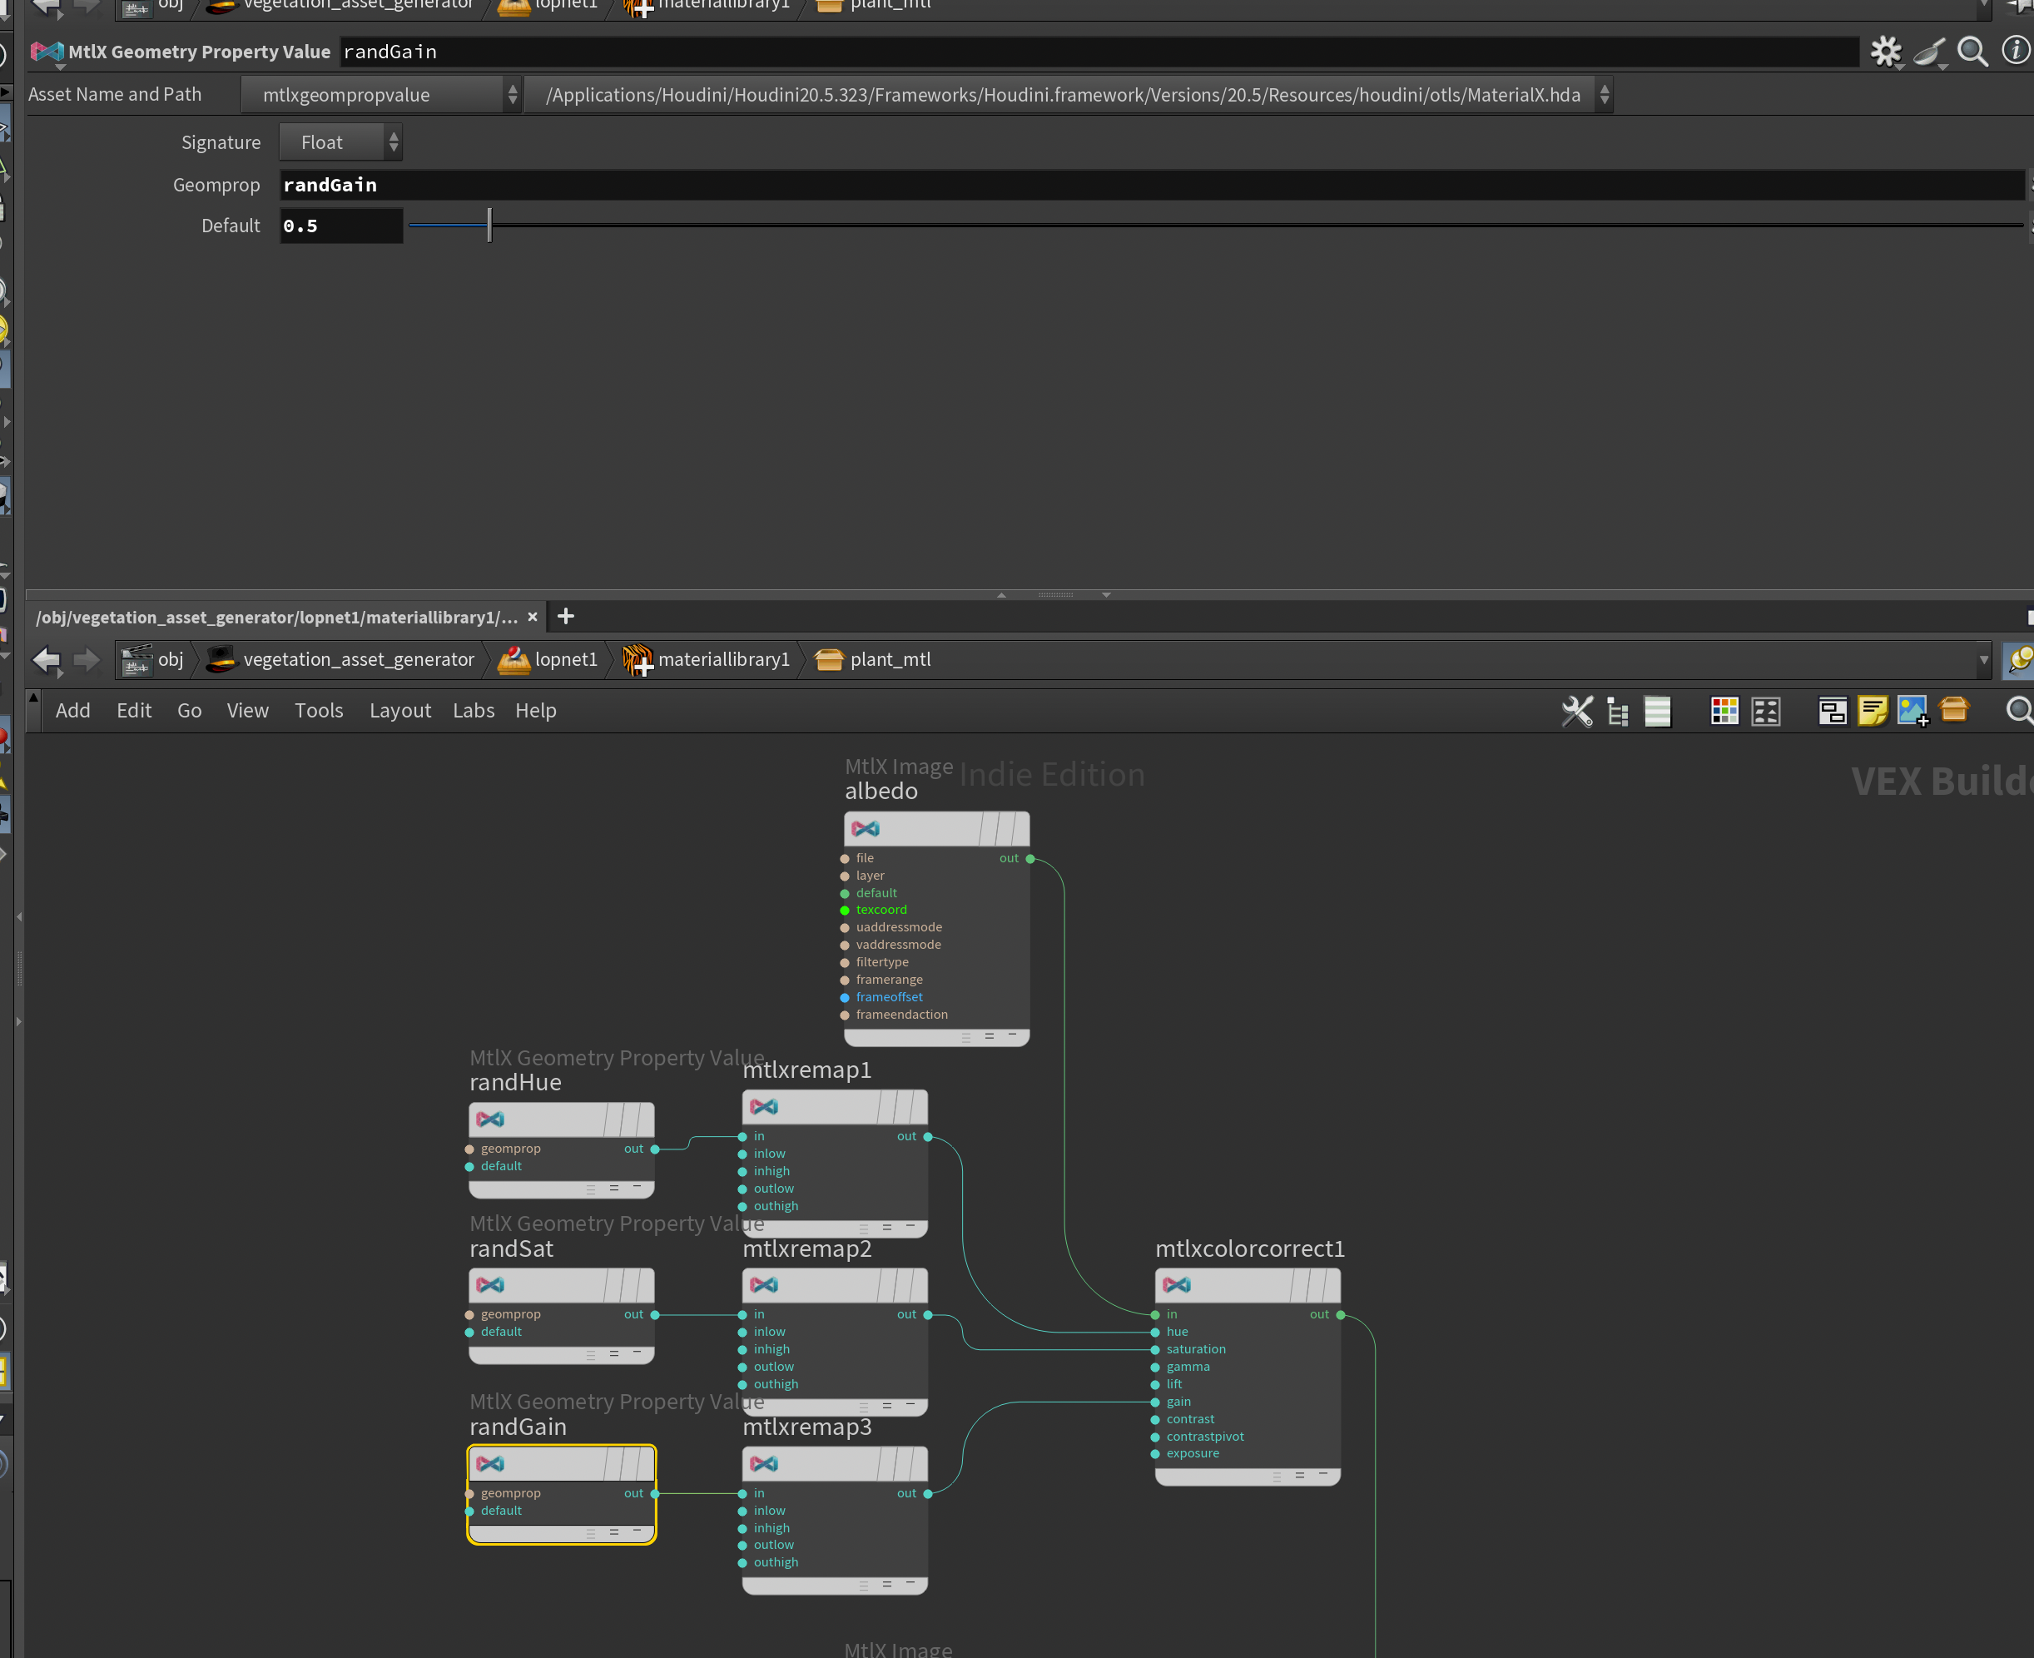Open the Signature Float dropdown
This screenshot has height=1658, width=2034.
pyautogui.click(x=340, y=142)
